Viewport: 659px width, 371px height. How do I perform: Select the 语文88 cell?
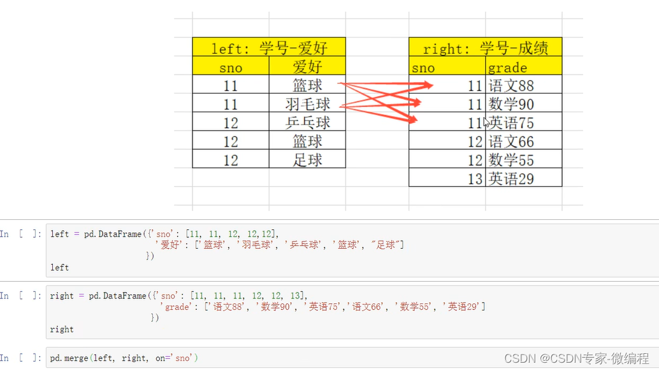coord(524,84)
